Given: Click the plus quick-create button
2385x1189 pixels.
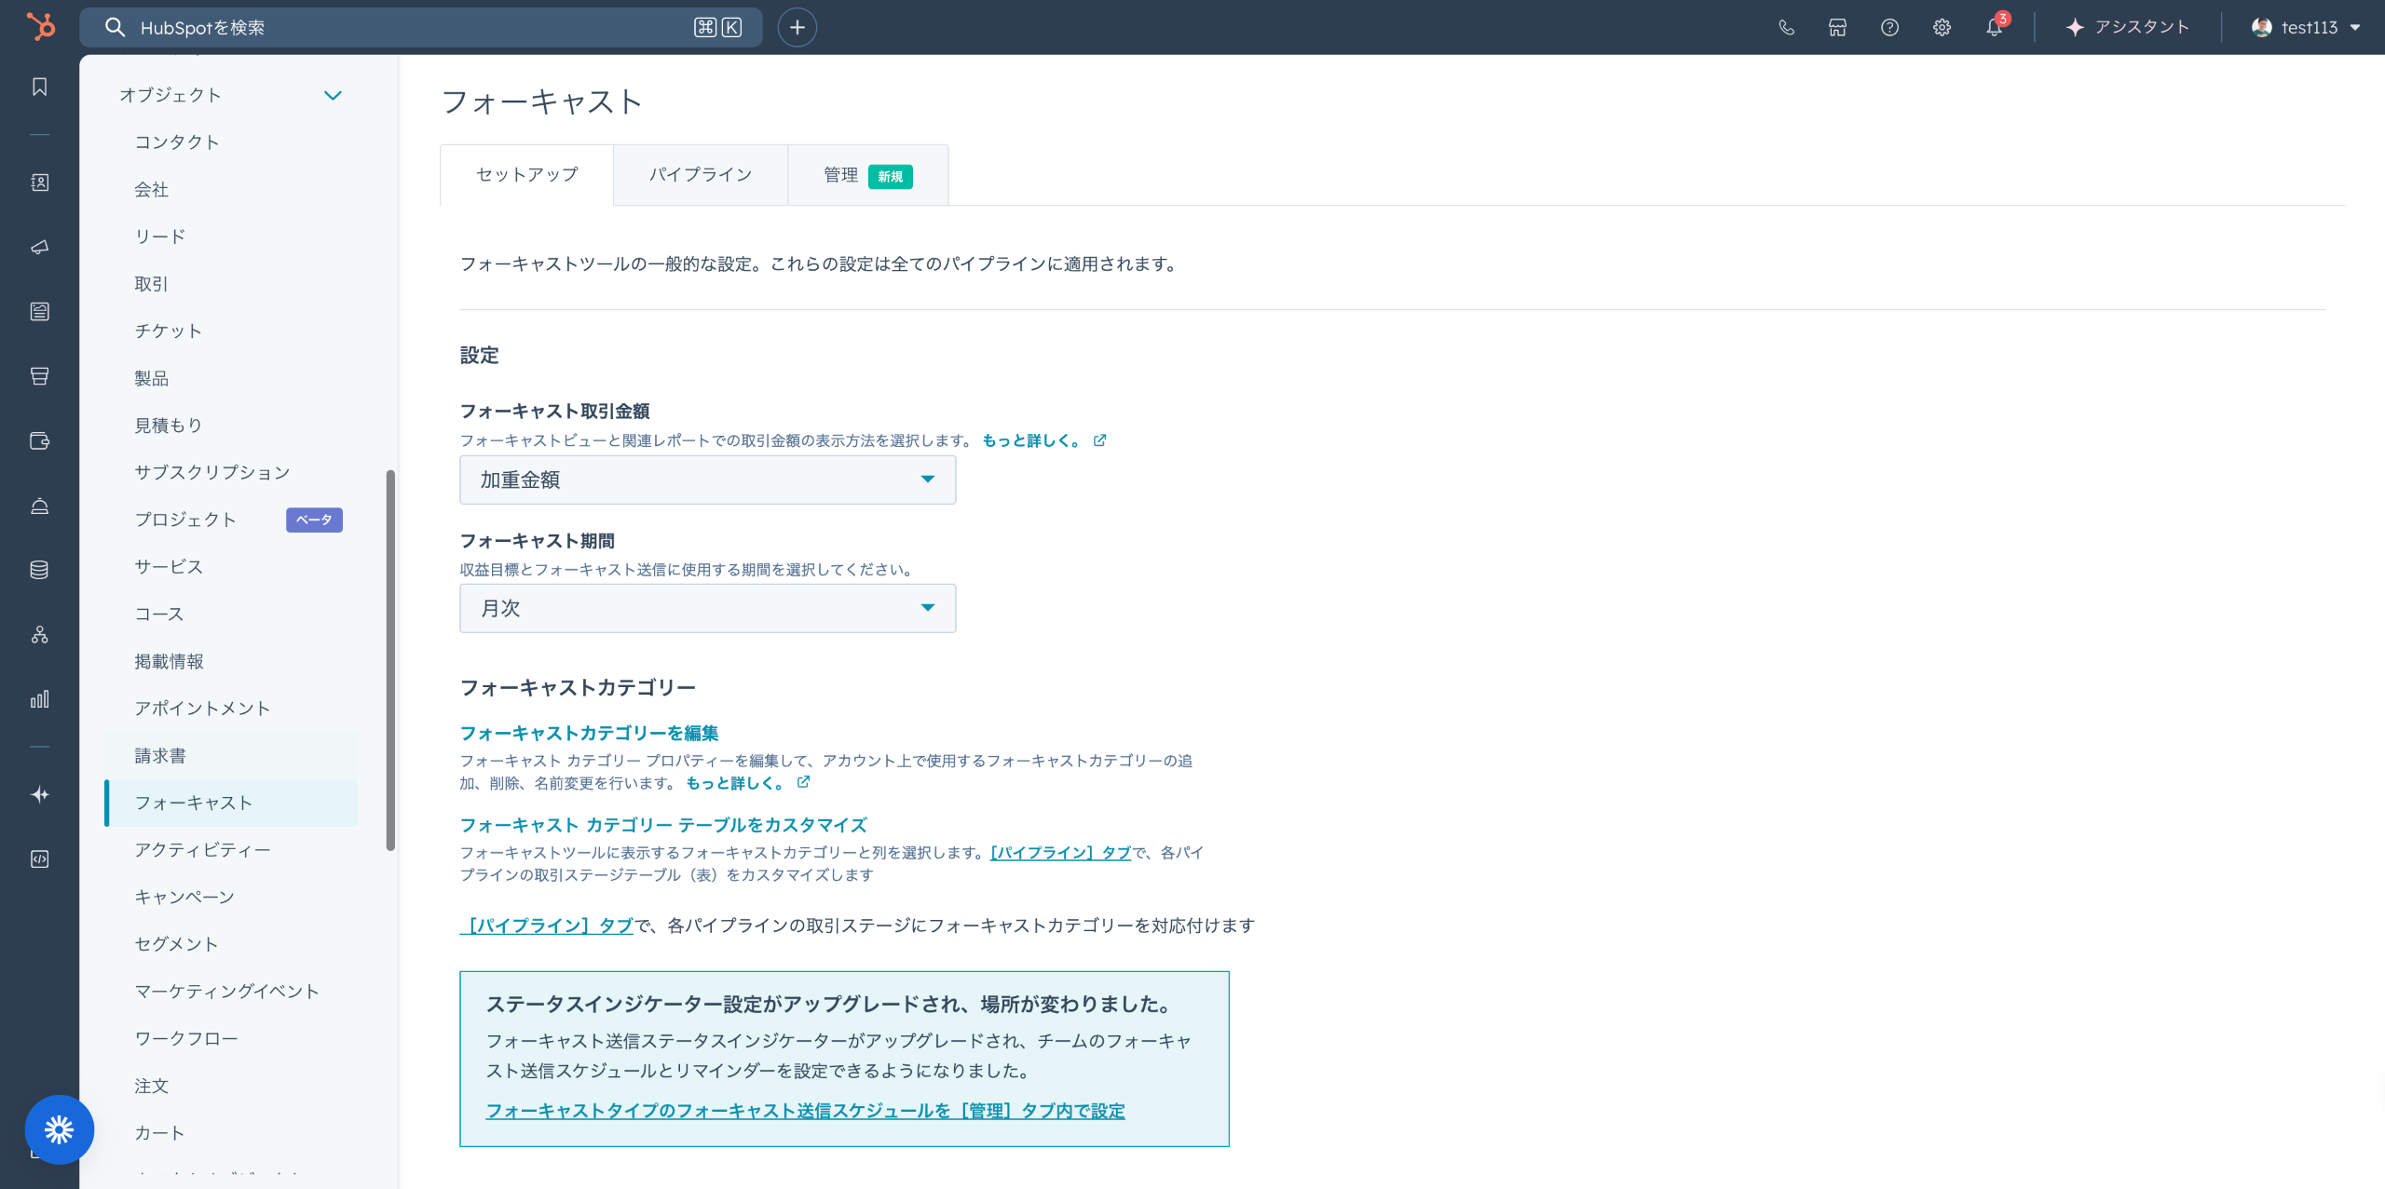Looking at the screenshot, I should pyautogui.click(x=797, y=27).
